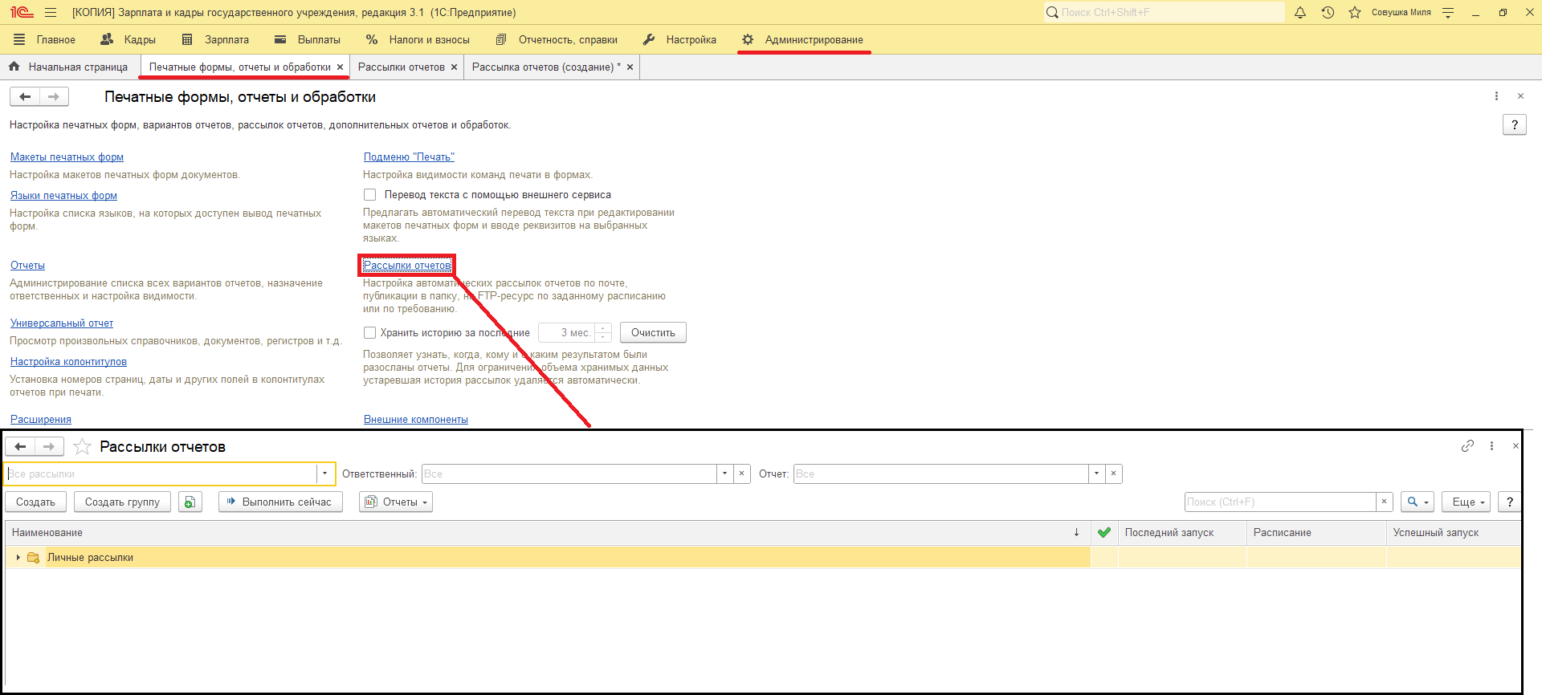Open notifications bell in title bar
1542x695 pixels.
pos(1300,13)
